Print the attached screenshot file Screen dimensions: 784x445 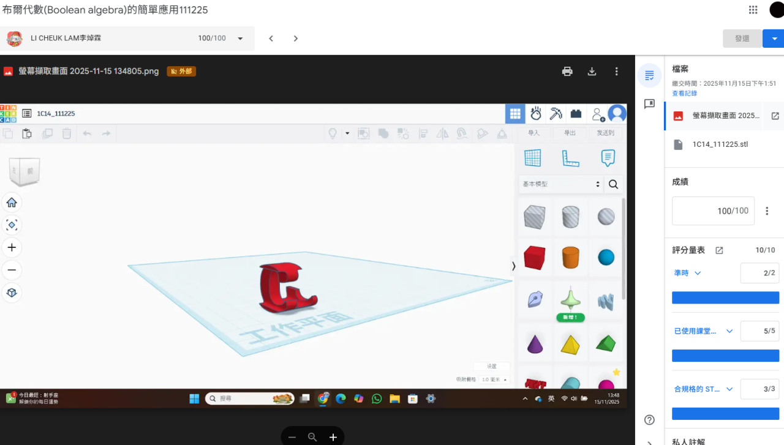[x=567, y=72]
